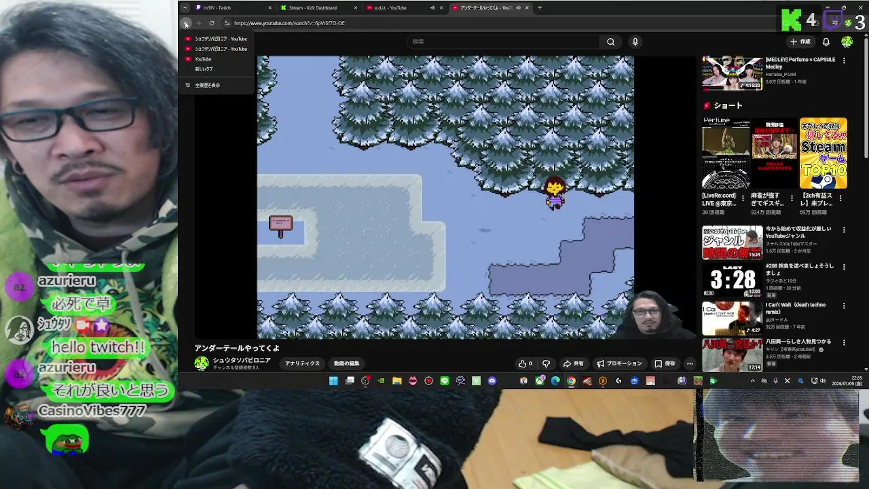Open File Explorer from the taskbar
869x489 pixels.
(396, 381)
